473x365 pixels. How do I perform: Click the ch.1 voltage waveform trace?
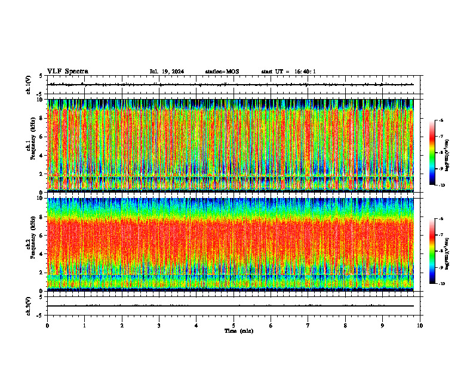point(231,85)
